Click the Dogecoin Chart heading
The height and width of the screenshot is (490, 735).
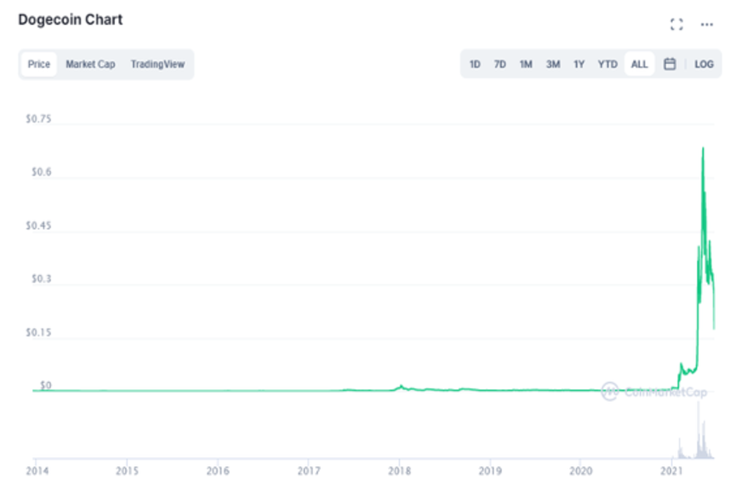[70, 20]
